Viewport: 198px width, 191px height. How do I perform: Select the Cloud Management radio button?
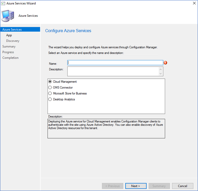(x=50, y=82)
